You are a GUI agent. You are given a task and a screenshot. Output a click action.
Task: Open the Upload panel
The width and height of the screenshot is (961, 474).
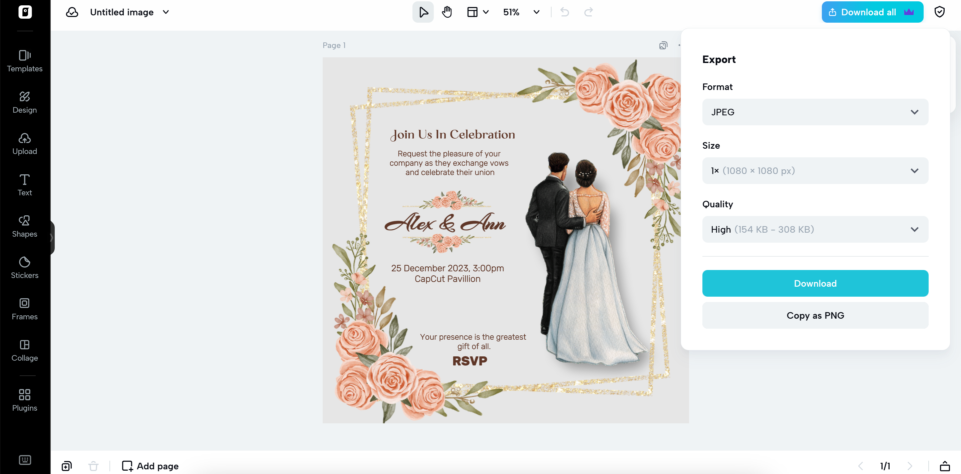pos(25,143)
